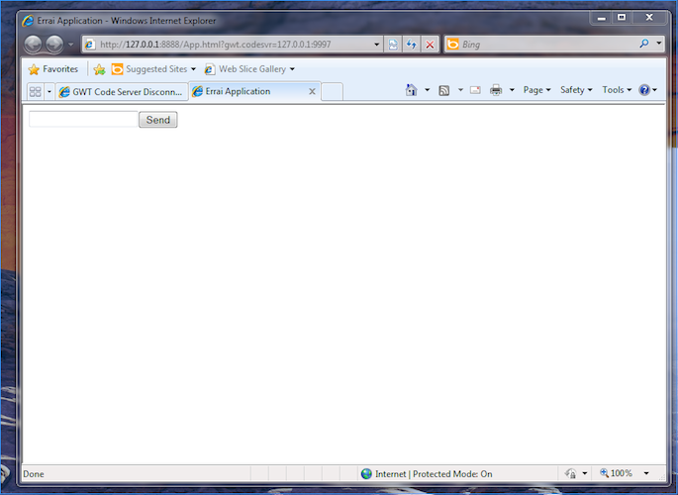
Task: Click the RSS Feeds icon
Action: click(444, 90)
